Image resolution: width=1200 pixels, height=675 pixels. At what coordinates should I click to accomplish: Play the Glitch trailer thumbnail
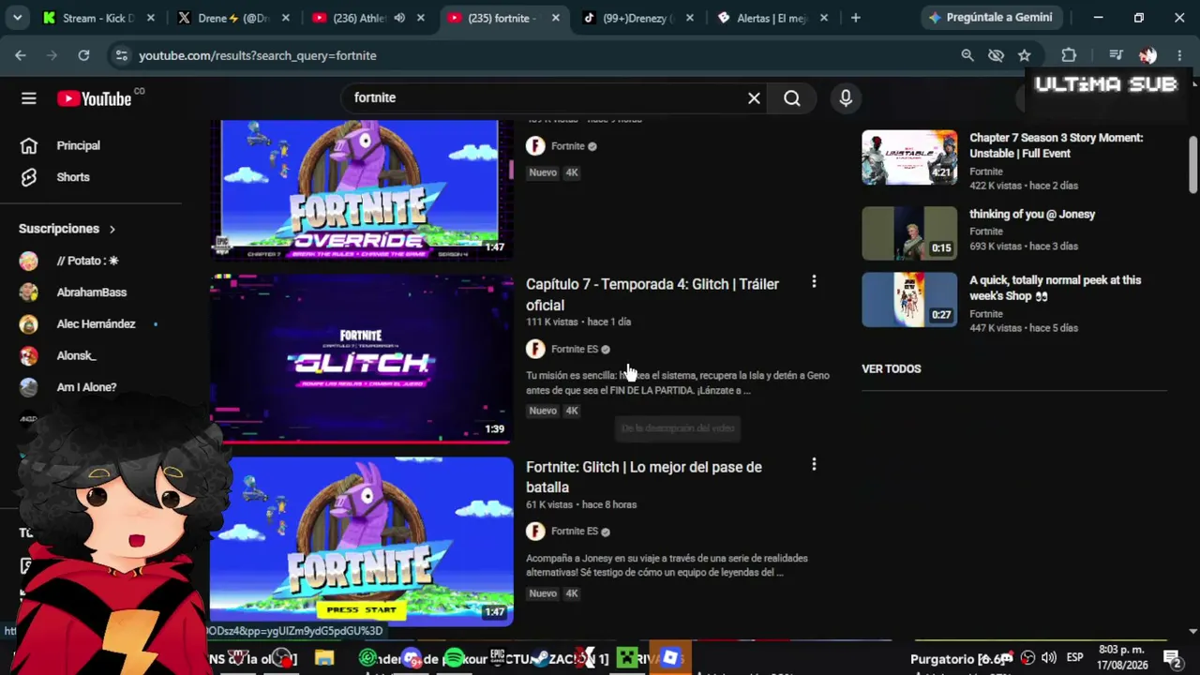(x=362, y=357)
